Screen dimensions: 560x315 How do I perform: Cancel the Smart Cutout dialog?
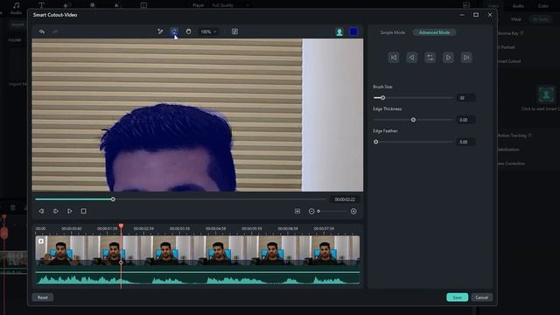481,297
